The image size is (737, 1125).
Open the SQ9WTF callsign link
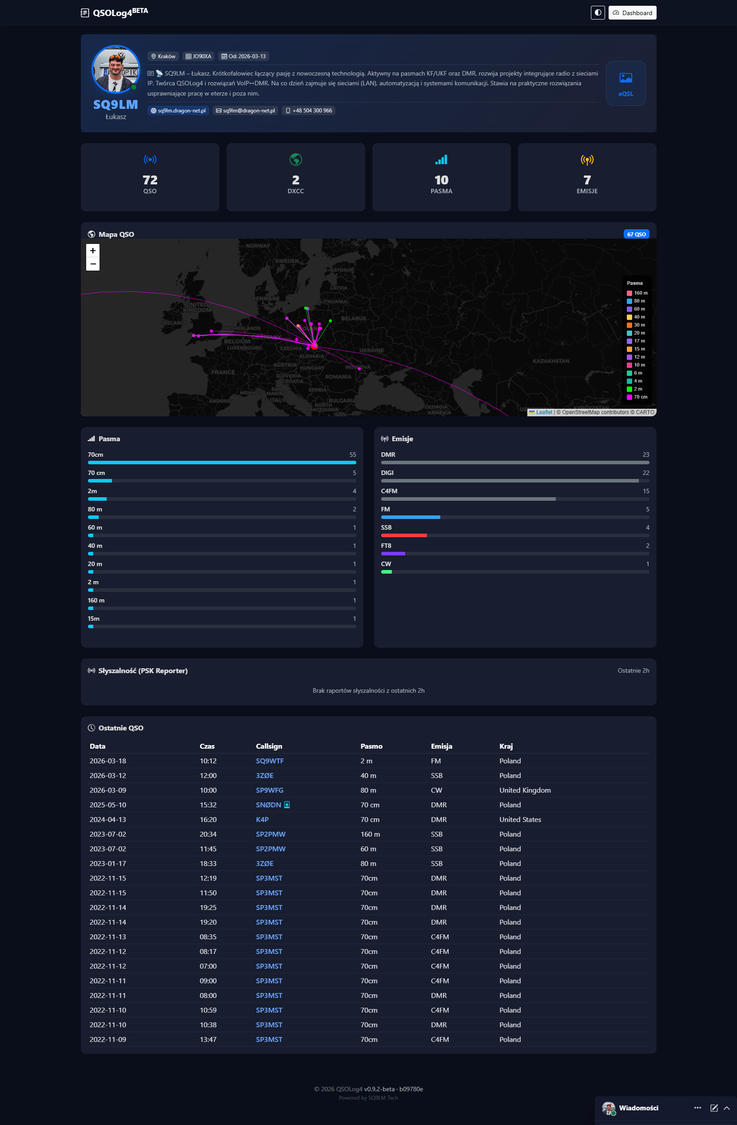[x=270, y=761]
